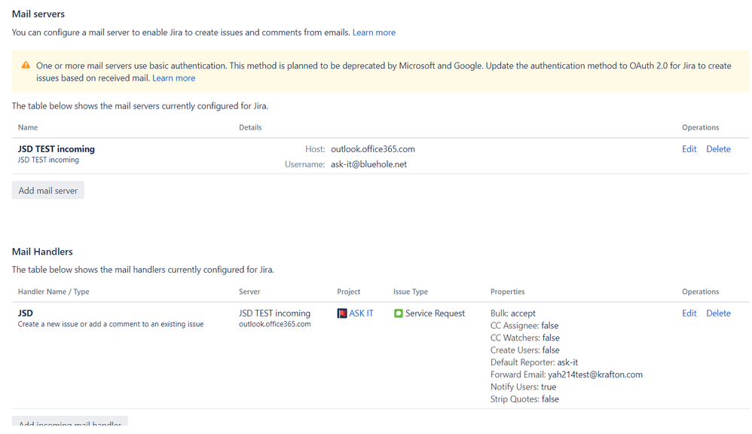Select the CC Watchers: false property
Viewport: 752px width, 434px height.
pos(524,338)
